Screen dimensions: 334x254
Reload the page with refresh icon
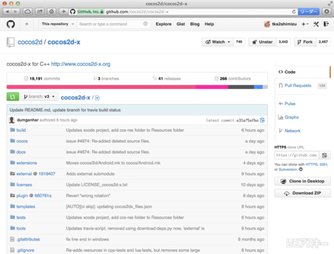294,12
